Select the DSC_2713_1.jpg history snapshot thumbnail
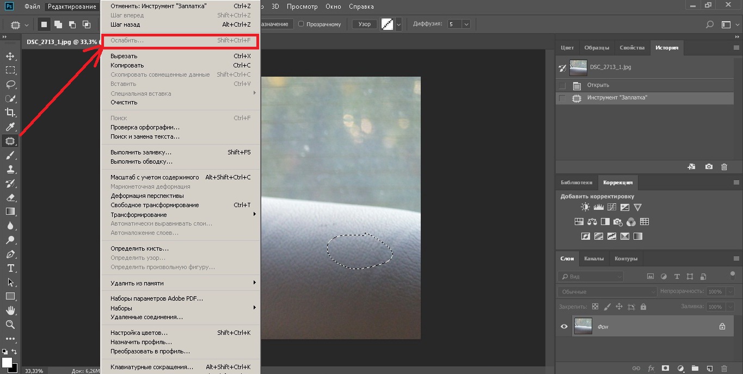743x374 pixels. click(578, 67)
